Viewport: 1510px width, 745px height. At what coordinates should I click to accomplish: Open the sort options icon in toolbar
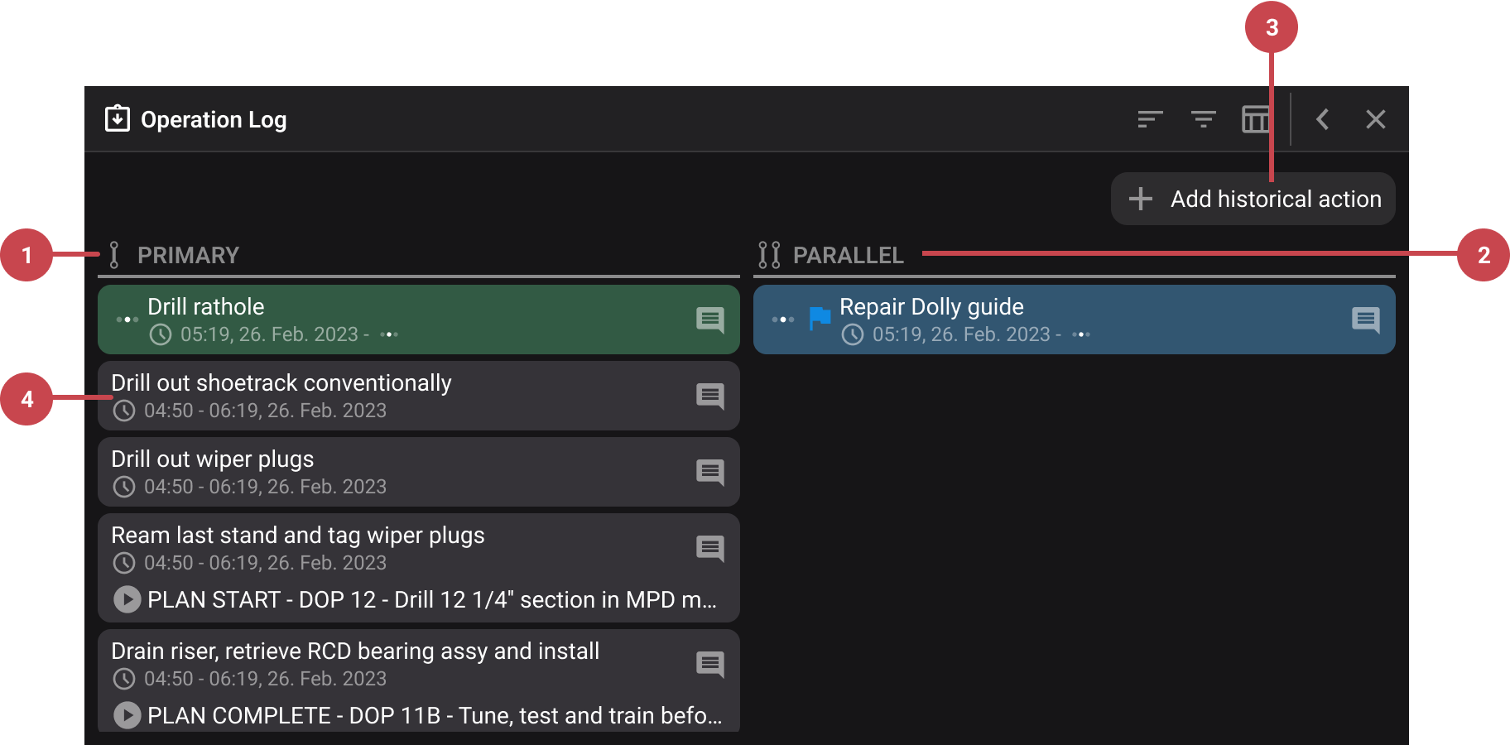pyautogui.click(x=1150, y=119)
